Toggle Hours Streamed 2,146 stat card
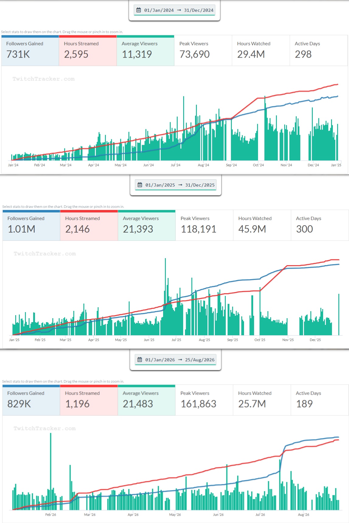The height and width of the screenshot is (523, 349). 89,225
